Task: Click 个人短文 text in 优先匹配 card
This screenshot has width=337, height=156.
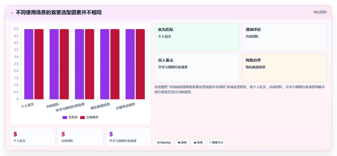Action: click(165, 36)
